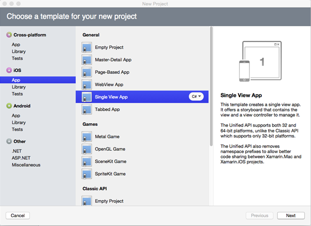Click the Master-Detail App template icon
Image resolution: width=311 pixels, height=226 pixels.
[87, 60]
